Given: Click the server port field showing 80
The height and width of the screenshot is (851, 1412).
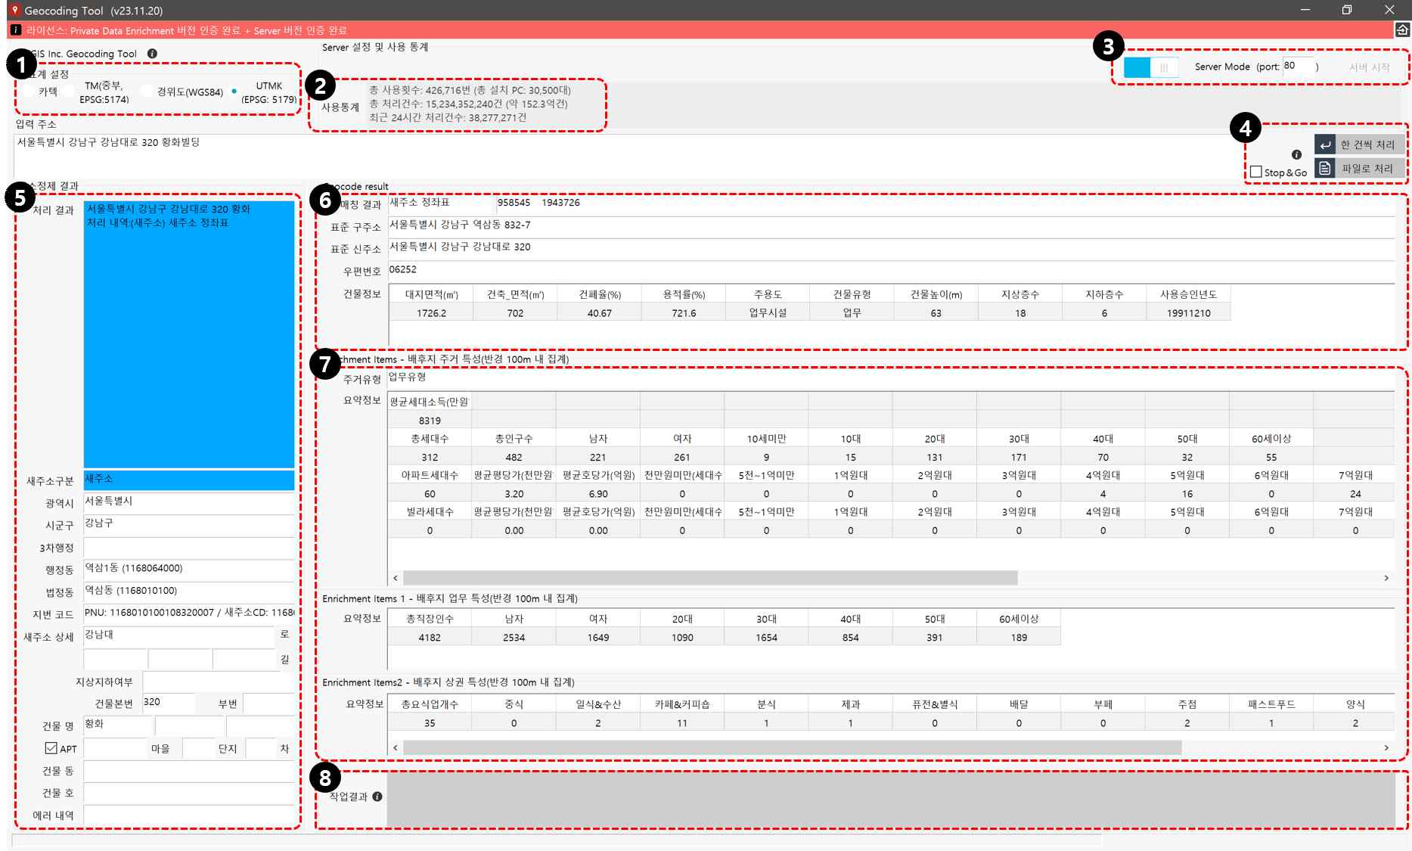Looking at the screenshot, I should click(x=1298, y=66).
